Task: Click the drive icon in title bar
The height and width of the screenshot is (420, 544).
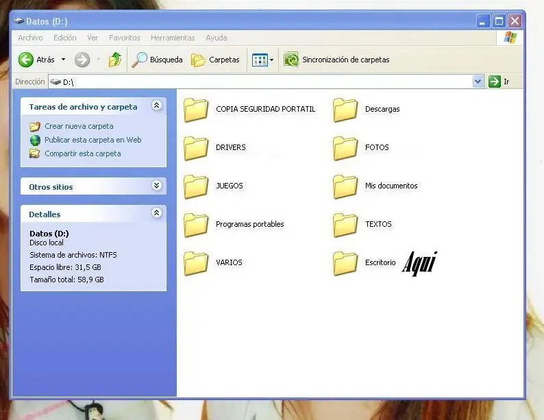Action: point(18,21)
